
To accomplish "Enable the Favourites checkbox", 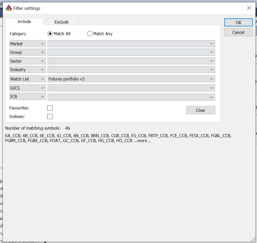I will [x=50, y=108].
